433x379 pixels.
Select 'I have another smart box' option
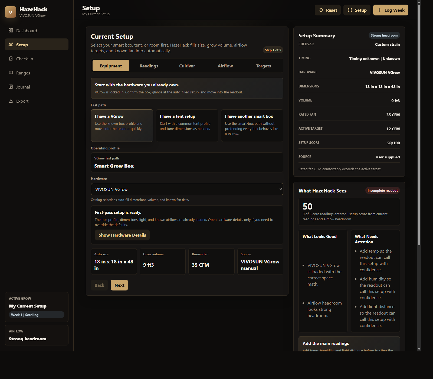252,125
